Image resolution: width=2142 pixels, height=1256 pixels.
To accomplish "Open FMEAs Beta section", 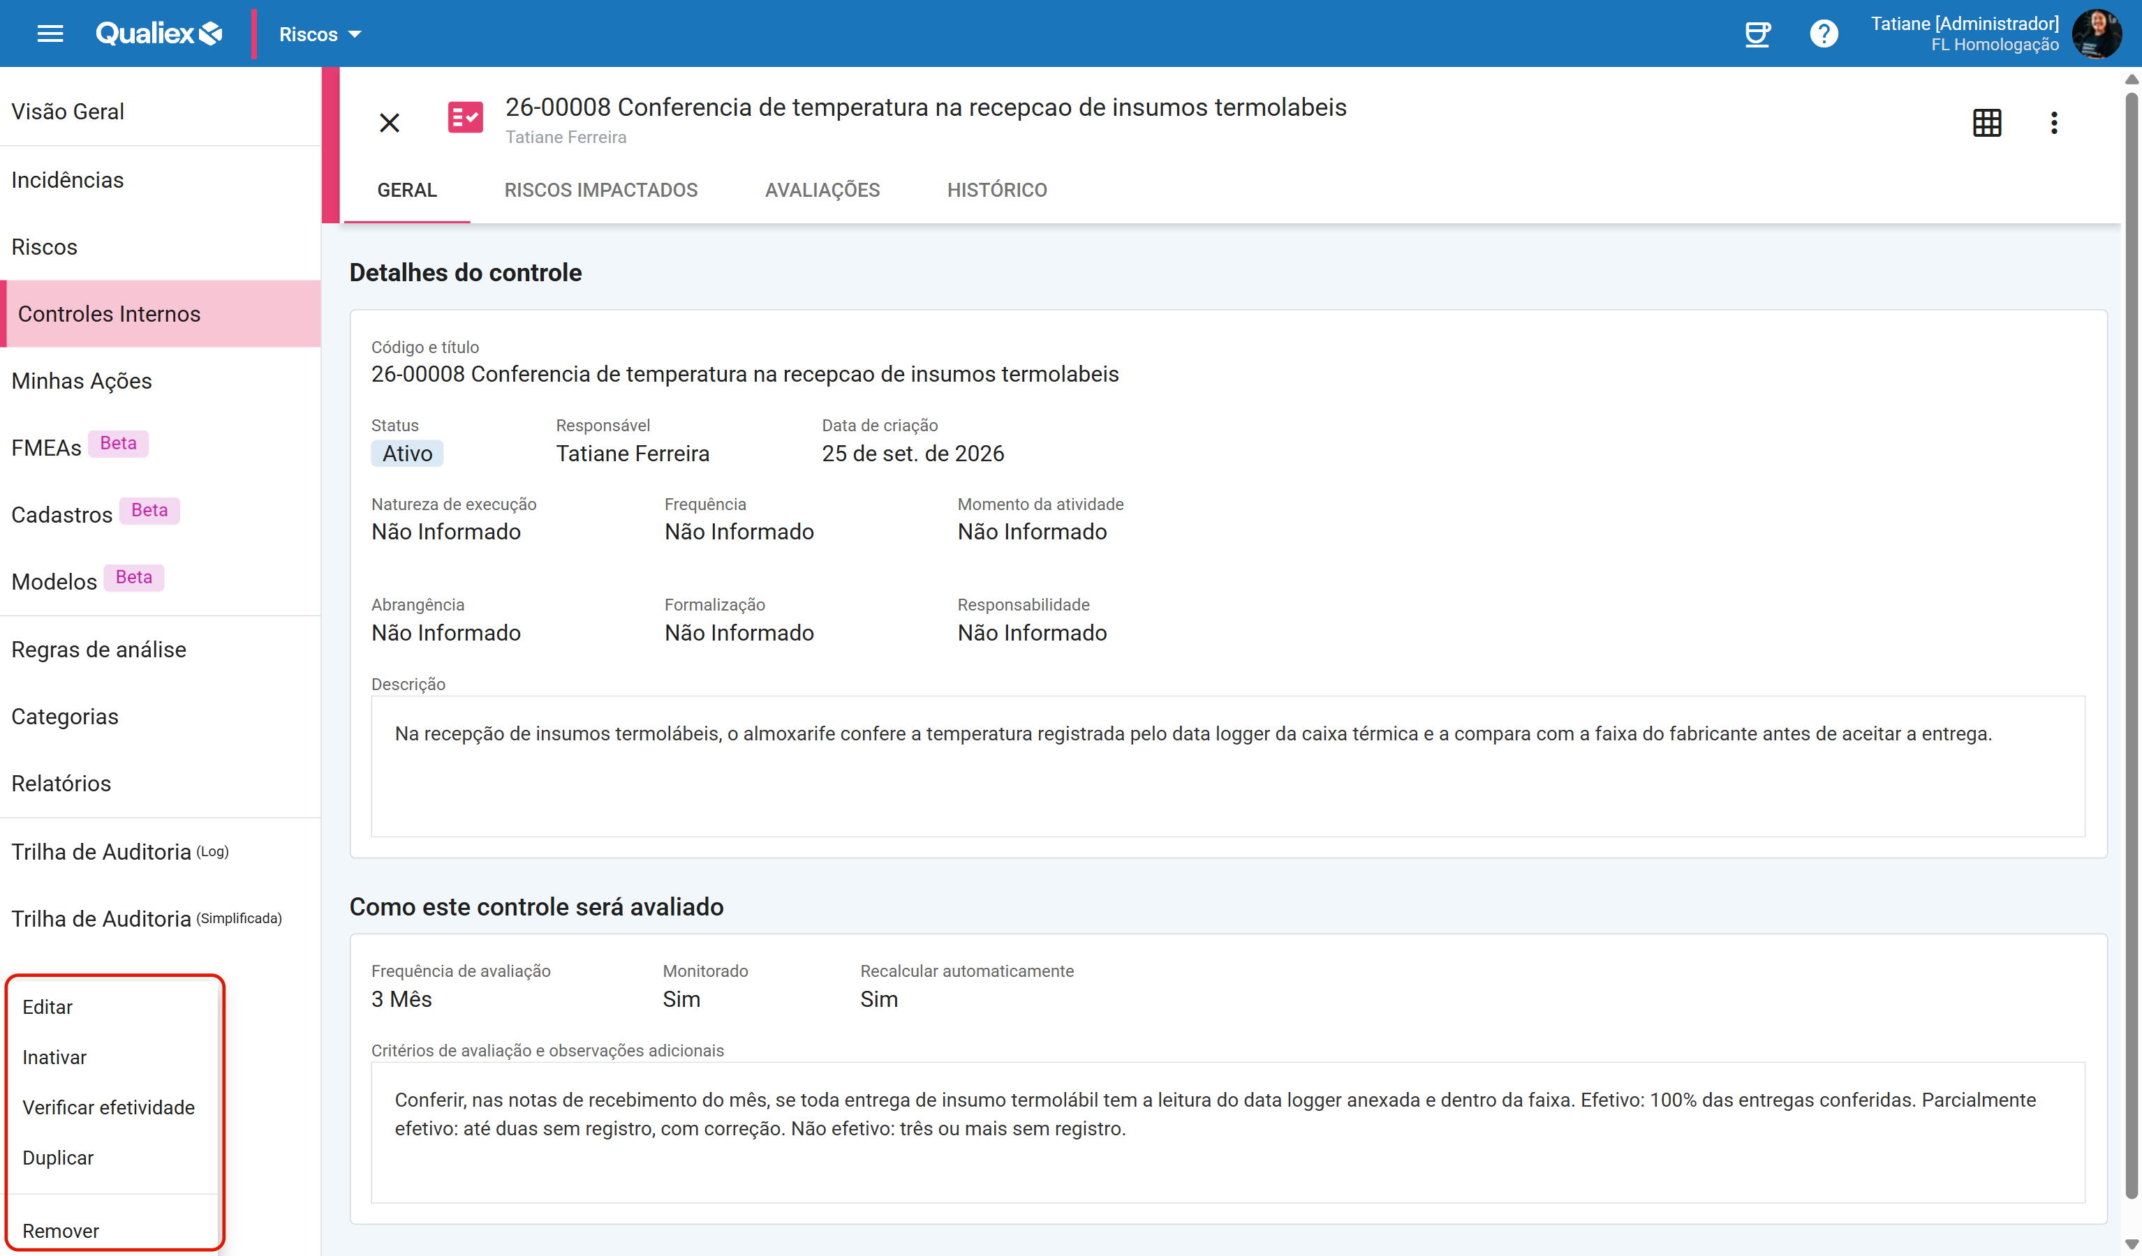I will [x=161, y=447].
